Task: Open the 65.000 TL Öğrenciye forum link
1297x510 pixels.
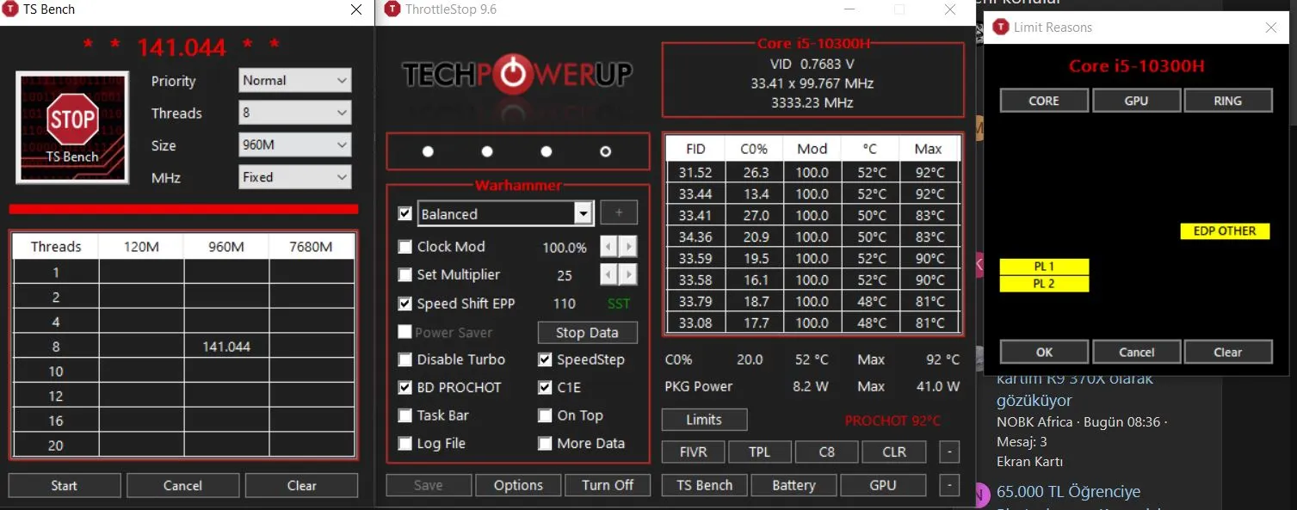Action: (1068, 492)
